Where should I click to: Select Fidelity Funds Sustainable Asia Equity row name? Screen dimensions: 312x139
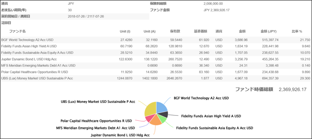(37, 53)
